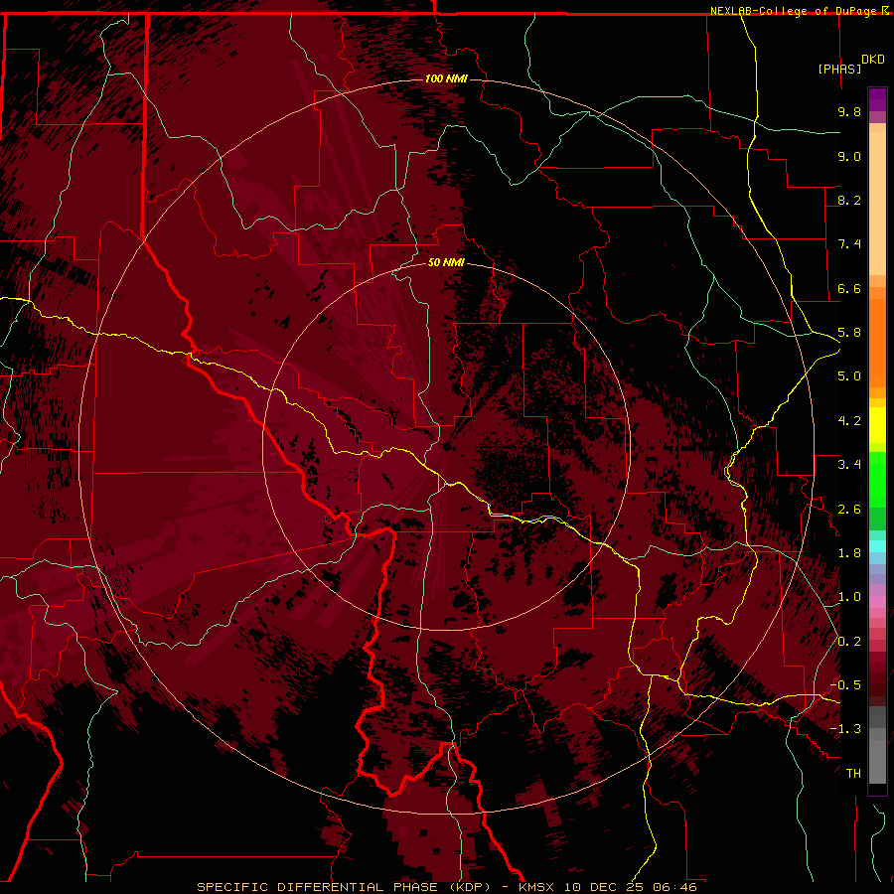The width and height of the screenshot is (894, 894).
Task: Click the TH threshold legend label
Action: click(x=853, y=774)
